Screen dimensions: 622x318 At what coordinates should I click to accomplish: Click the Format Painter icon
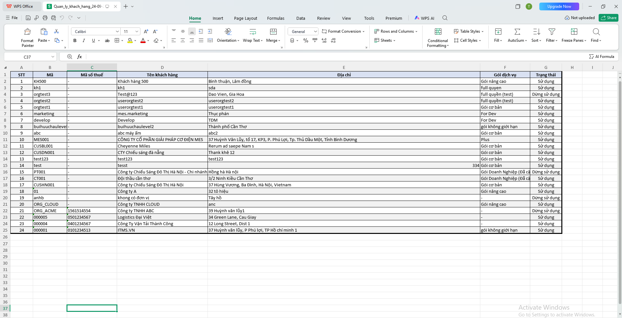pyautogui.click(x=28, y=31)
